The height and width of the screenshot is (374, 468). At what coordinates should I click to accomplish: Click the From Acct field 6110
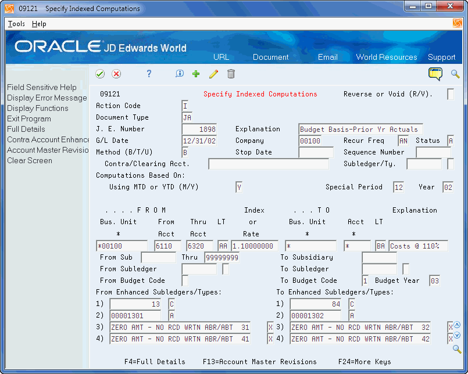point(167,246)
